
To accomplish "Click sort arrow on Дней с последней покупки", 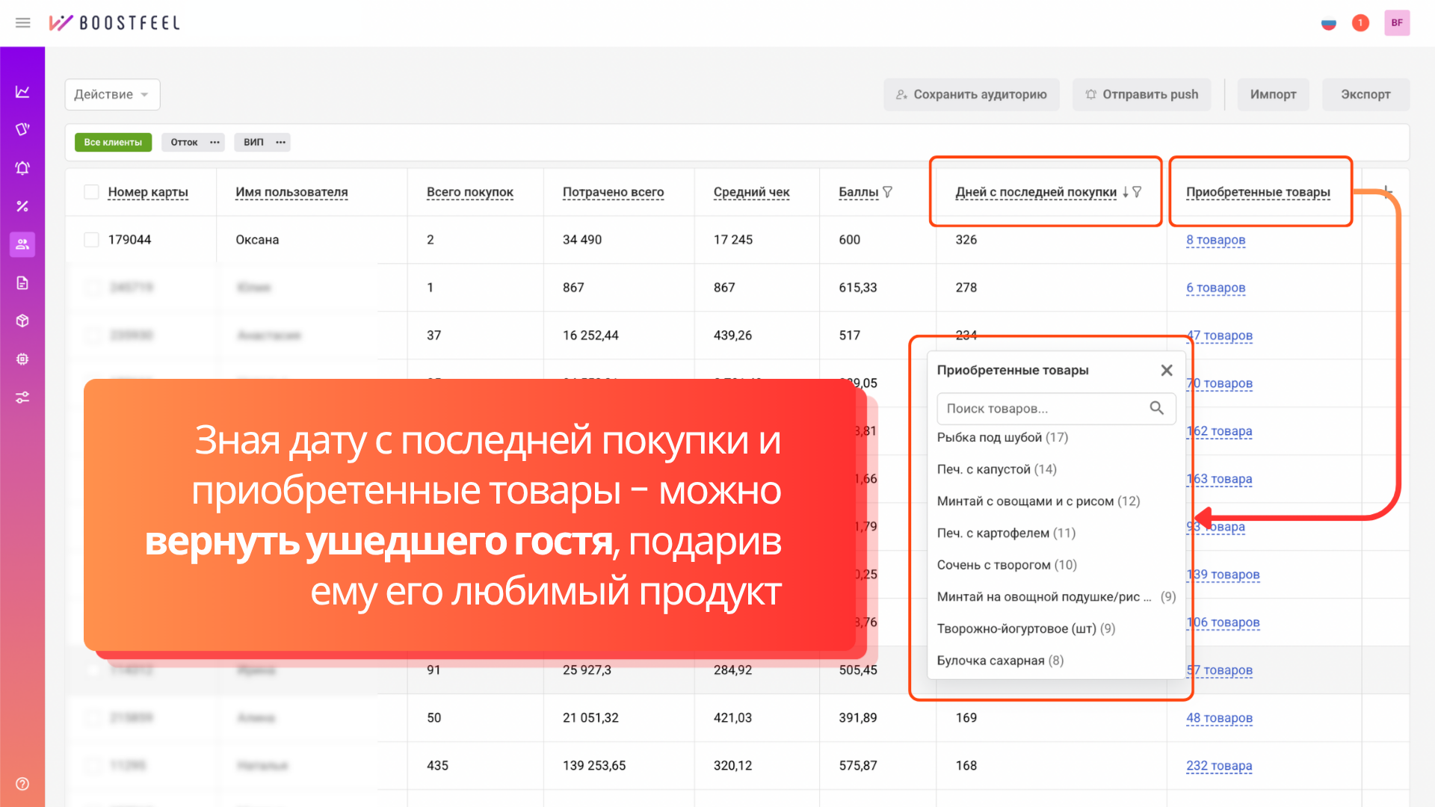I will click(1125, 192).
